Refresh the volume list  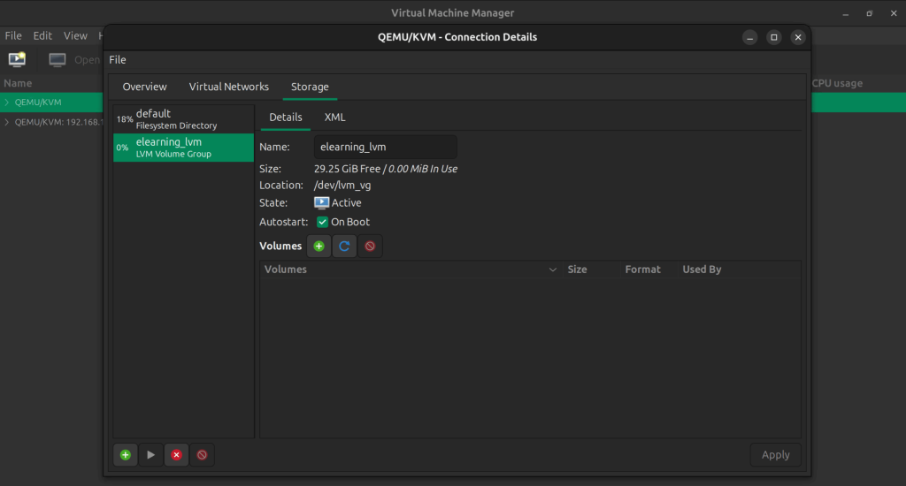click(x=344, y=247)
